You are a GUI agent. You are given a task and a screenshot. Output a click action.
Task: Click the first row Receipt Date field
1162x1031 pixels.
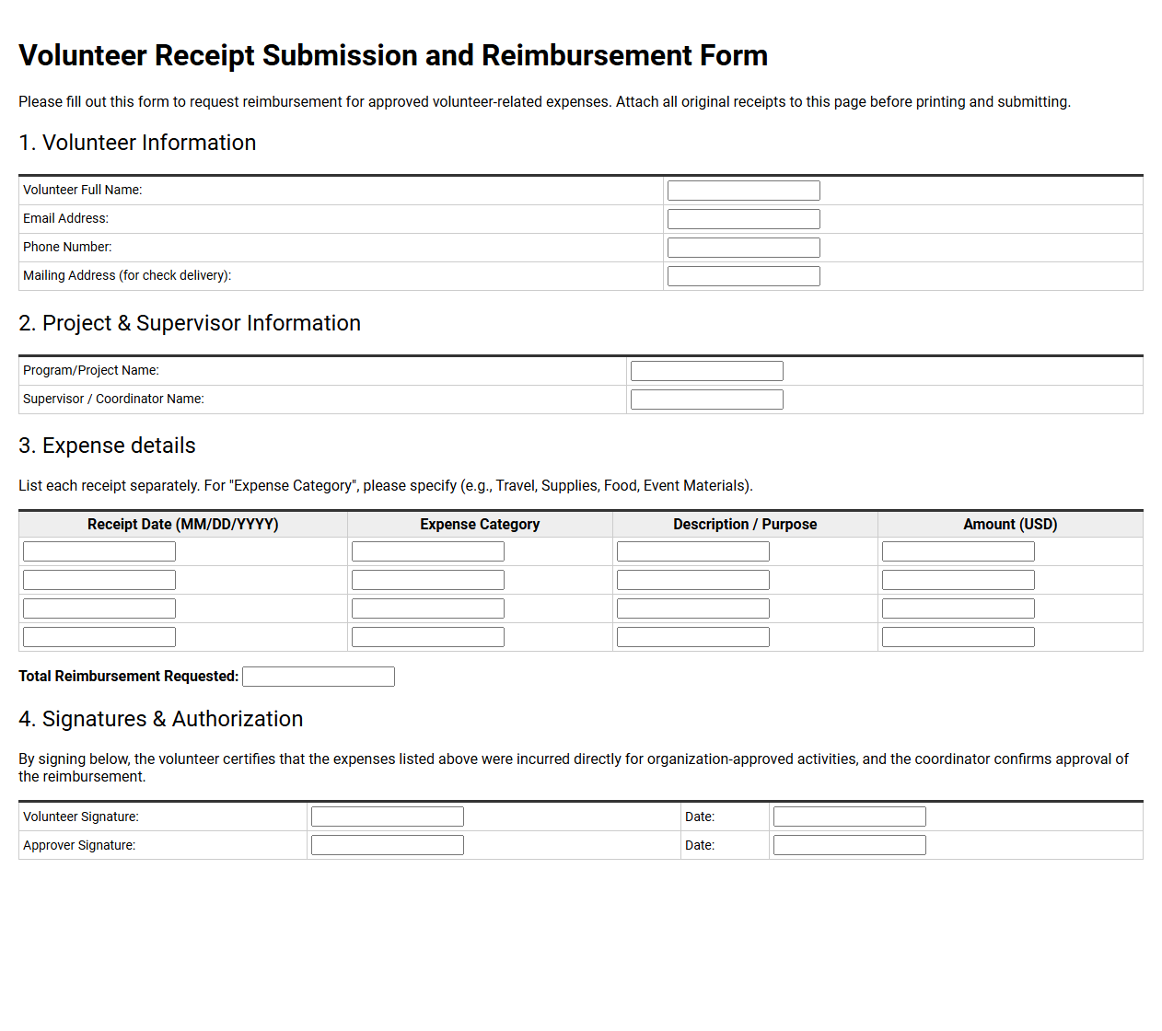coord(99,551)
